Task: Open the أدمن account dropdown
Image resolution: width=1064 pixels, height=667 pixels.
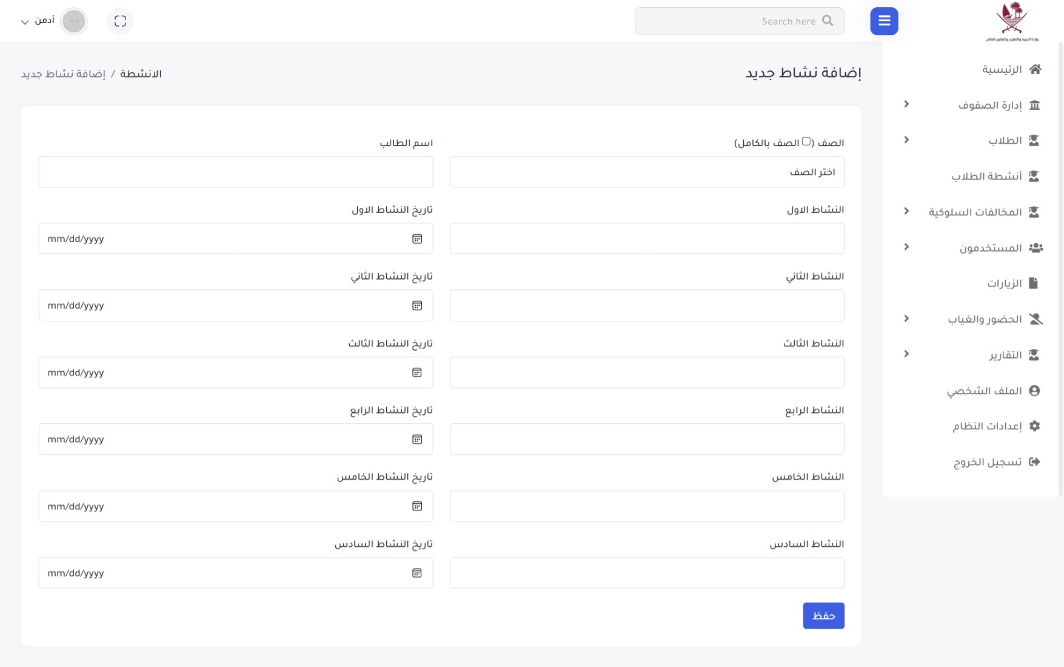Action: click(36, 21)
